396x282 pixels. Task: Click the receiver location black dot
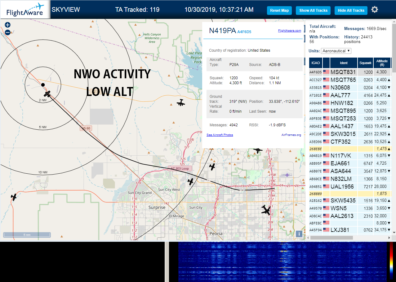[x=43, y=85]
